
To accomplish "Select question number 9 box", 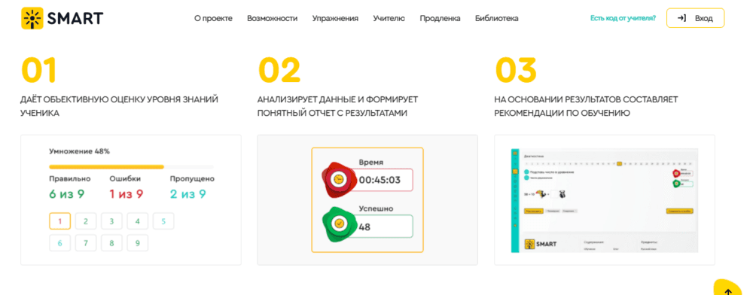I will point(137,243).
